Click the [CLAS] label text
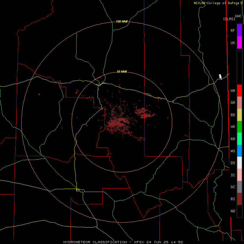 click(229, 19)
